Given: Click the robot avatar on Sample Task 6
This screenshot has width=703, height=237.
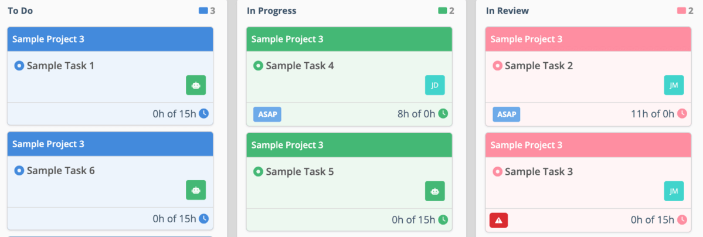Looking at the screenshot, I should coord(196,190).
